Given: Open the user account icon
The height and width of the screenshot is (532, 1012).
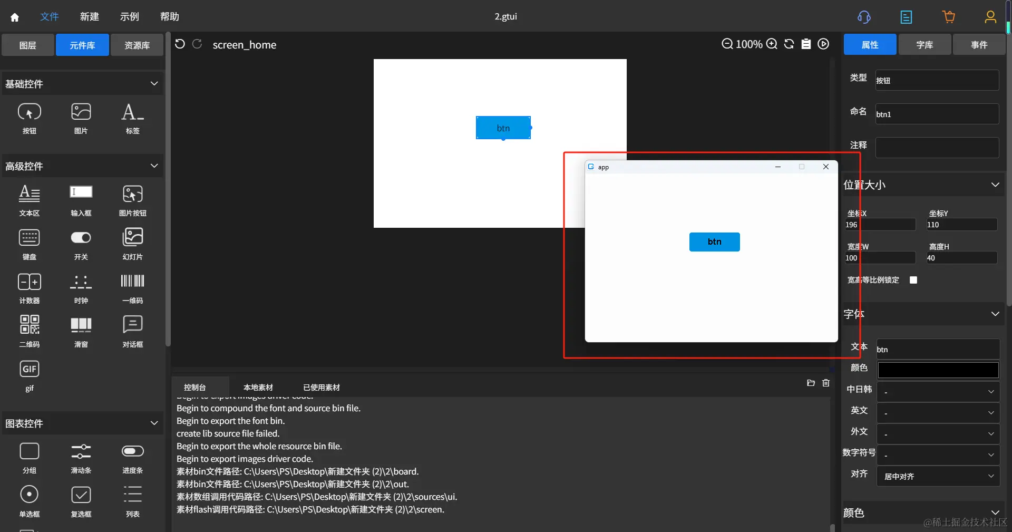Looking at the screenshot, I should 990,17.
